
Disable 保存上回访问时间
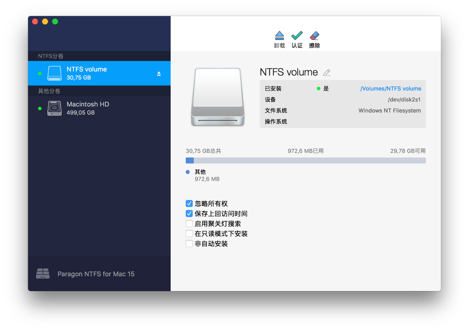coord(189,213)
